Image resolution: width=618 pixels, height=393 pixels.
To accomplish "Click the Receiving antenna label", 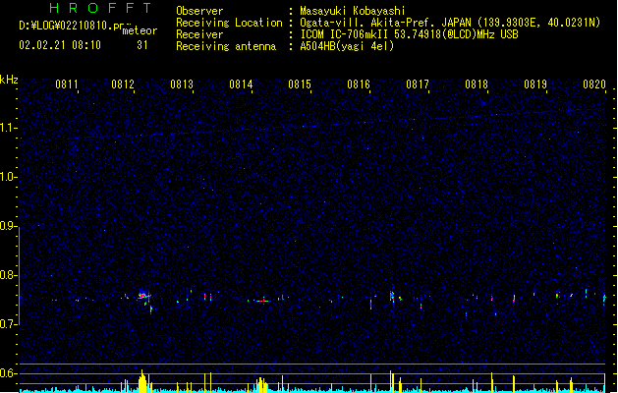I will (226, 46).
